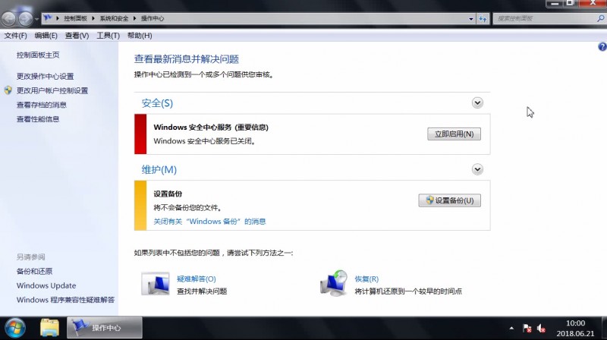
Task: Click the 安全(S) section heading
Action: pos(157,103)
